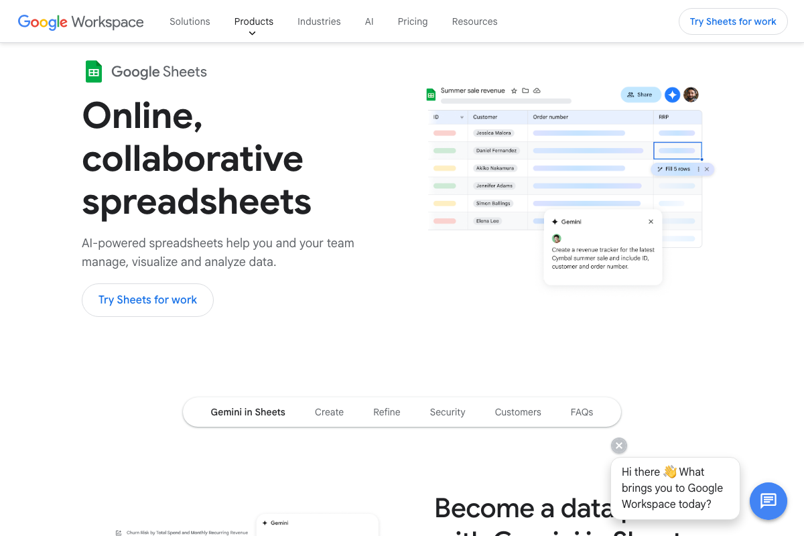
Task: Open the Solutions menu
Action: pyautogui.click(x=190, y=21)
